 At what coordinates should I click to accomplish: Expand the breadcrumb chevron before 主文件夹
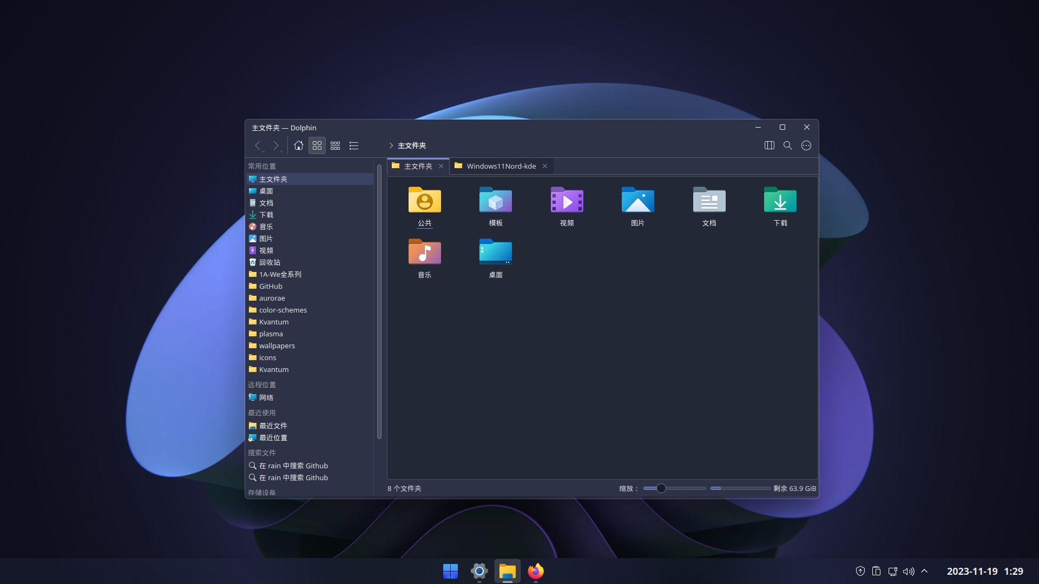(391, 145)
